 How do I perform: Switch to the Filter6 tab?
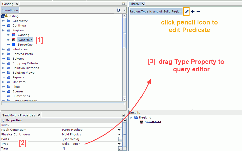(135, 4)
